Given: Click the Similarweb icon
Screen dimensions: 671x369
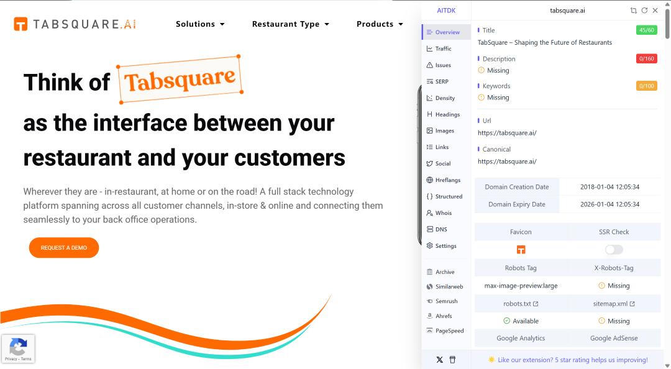Looking at the screenshot, I should 430,286.
